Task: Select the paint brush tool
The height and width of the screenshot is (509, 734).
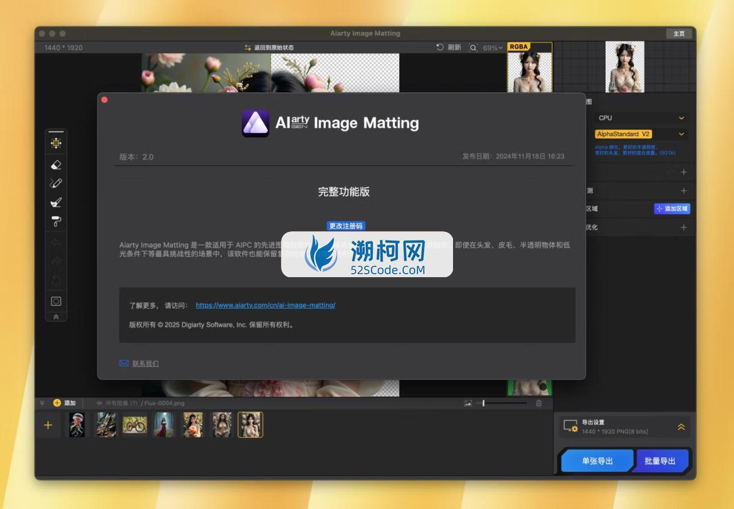Action: (56, 203)
